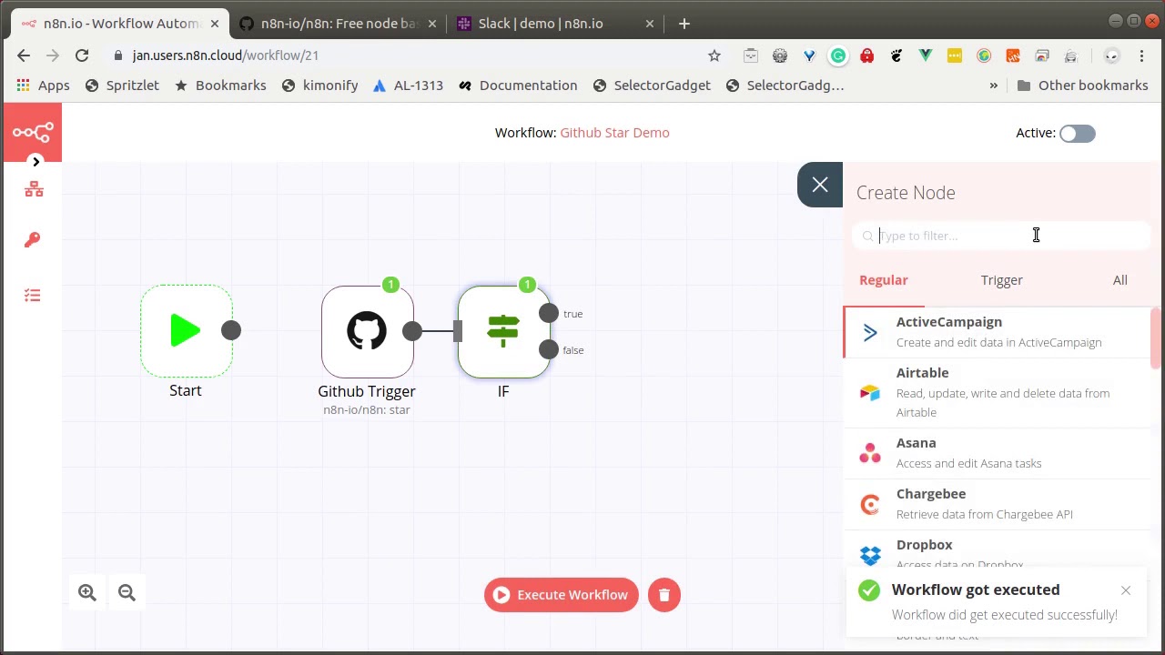Close the Create Node panel
This screenshot has width=1165, height=655.
820,185
